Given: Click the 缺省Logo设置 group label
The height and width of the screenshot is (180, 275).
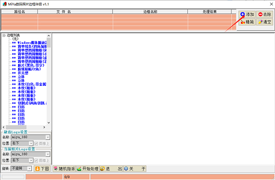Looking at the screenshot, I should click(x=15, y=132).
